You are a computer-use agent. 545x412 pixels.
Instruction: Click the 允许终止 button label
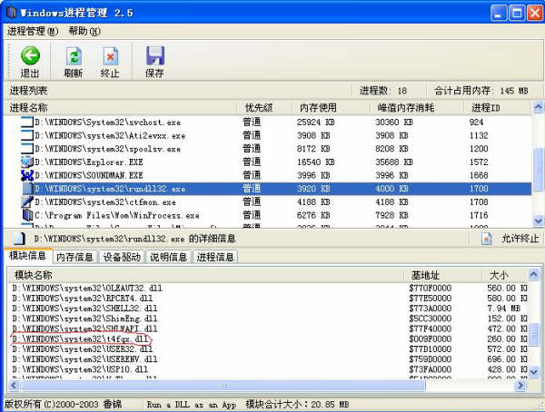[520, 239]
